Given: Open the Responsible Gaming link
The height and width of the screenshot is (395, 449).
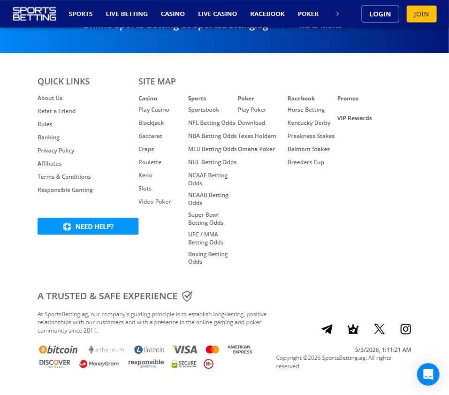Looking at the screenshot, I should click(x=65, y=190).
